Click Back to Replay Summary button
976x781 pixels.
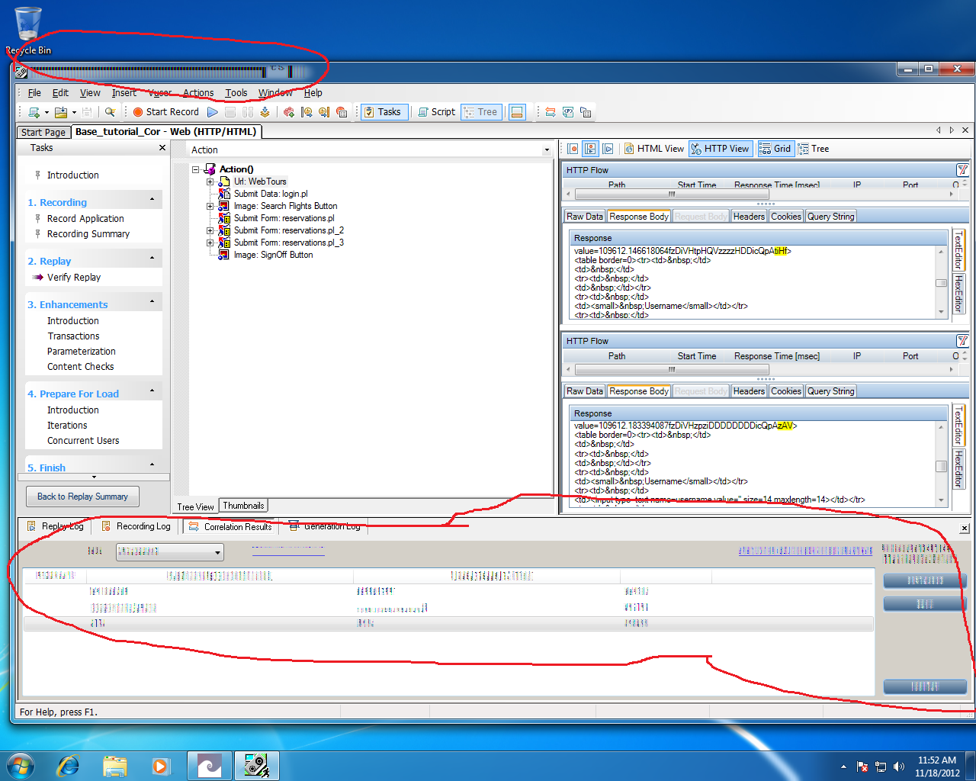click(x=82, y=497)
